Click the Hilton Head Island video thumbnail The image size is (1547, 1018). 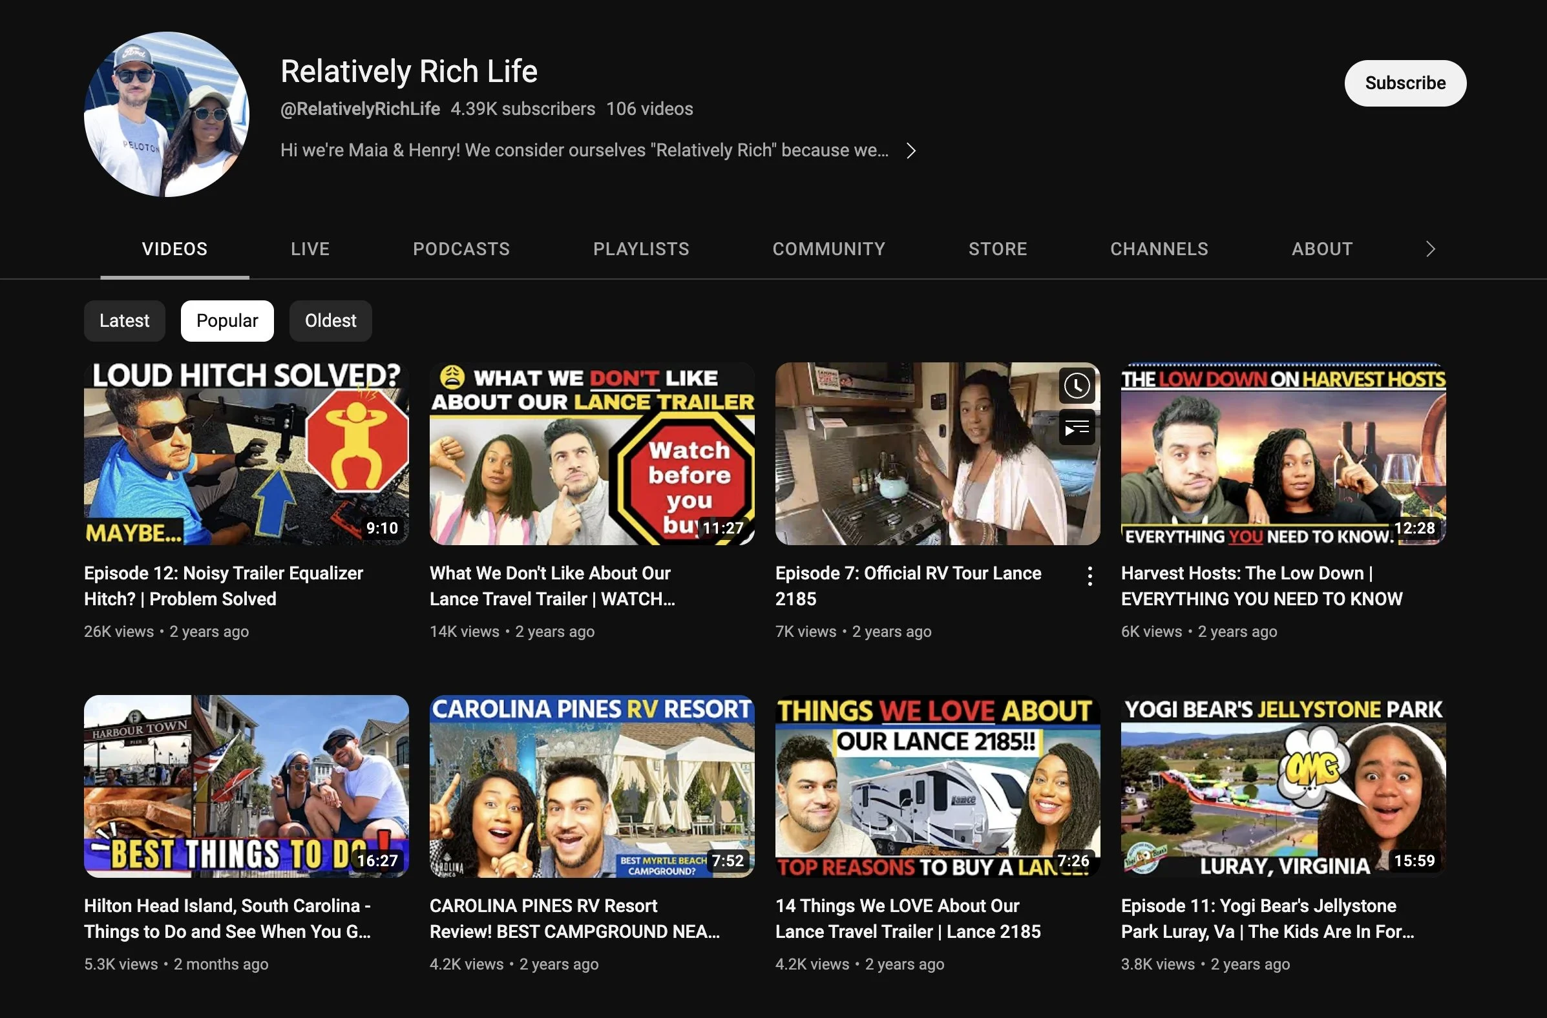click(246, 786)
